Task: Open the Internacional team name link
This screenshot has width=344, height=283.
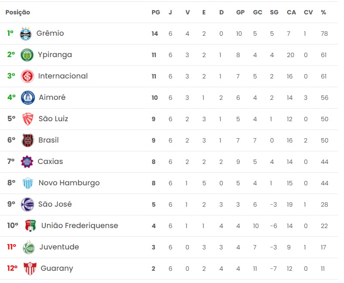Action: (63, 76)
